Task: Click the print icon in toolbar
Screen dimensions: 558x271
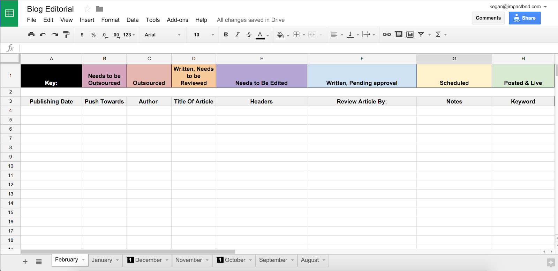Action: point(31,34)
